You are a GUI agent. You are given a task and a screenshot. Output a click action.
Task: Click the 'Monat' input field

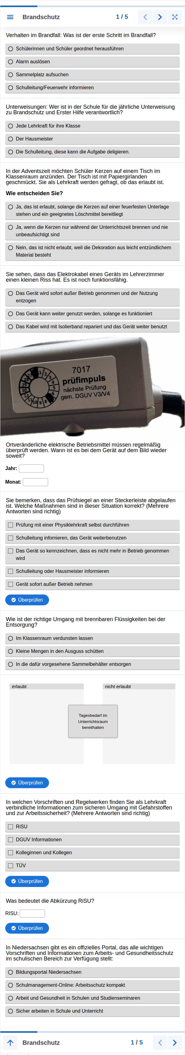click(35, 482)
